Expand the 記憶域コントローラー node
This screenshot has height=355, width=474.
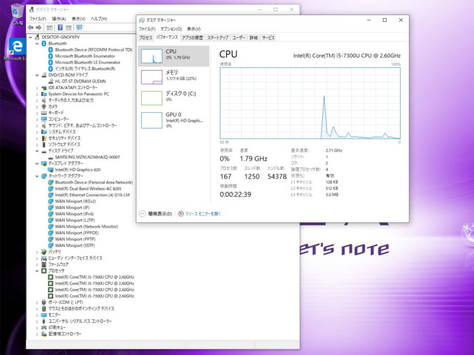(37, 334)
